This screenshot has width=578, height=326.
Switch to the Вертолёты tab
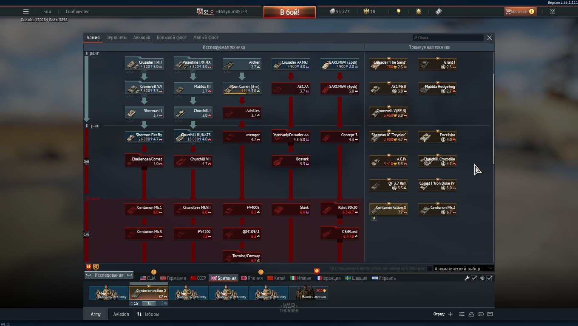click(x=116, y=37)
